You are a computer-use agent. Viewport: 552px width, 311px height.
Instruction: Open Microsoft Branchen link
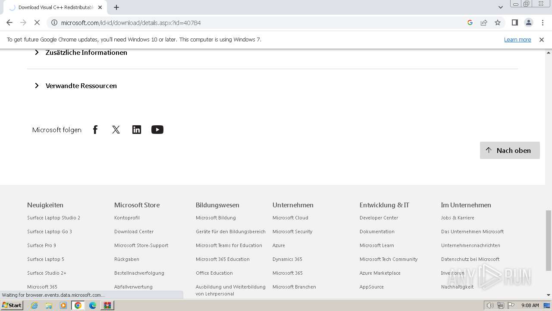[294, 287]
